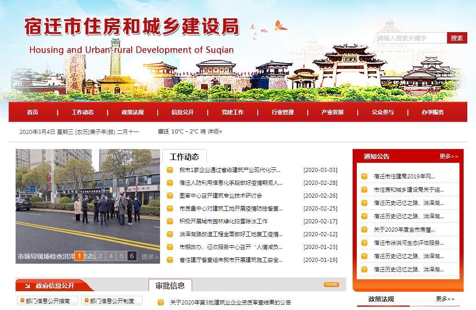Open the 政策法规 navigation menu item
Image resolution: width=476 pixels, height=310 pixels.
[133, 112]
